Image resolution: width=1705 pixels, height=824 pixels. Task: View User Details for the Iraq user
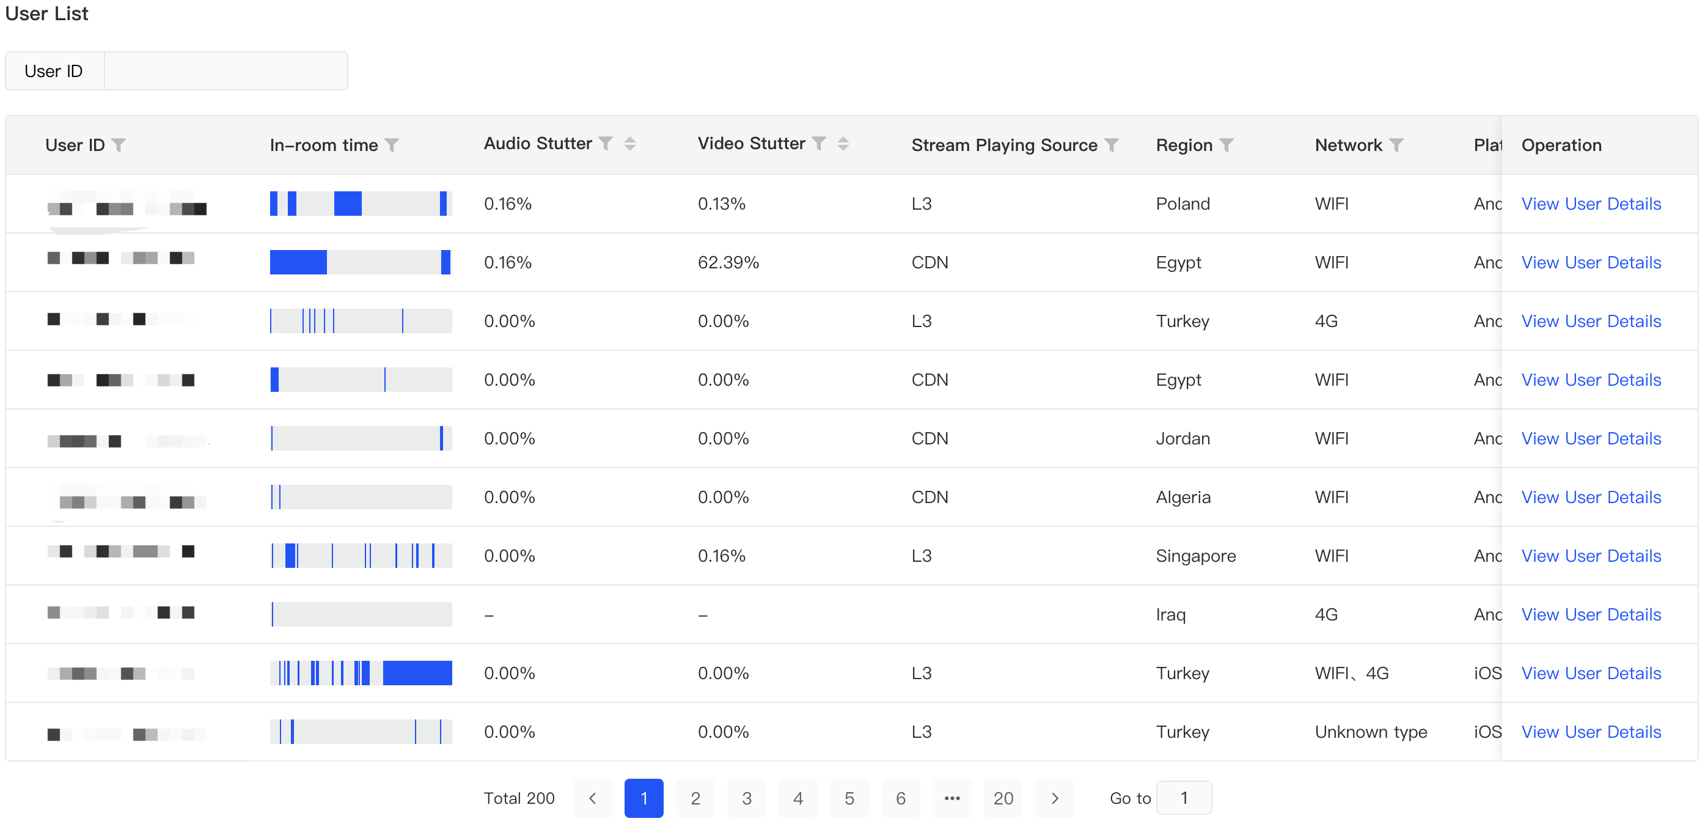(1591, 615)
